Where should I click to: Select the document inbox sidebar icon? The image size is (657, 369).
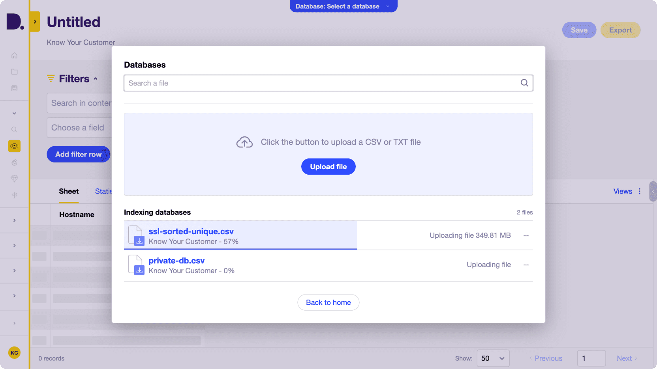pos(14,88)
